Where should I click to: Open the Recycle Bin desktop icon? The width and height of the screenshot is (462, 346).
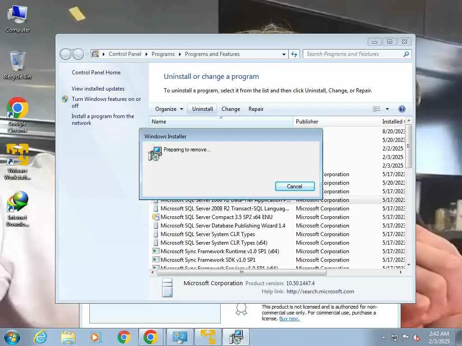coord(18,65)
